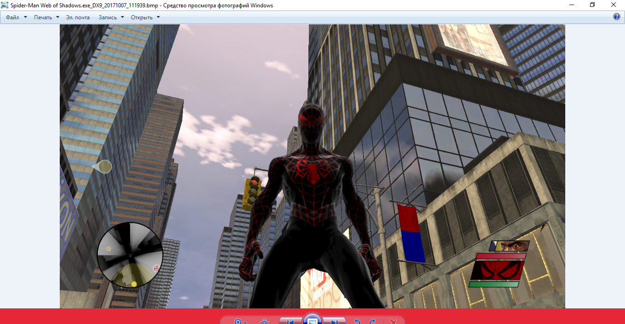Rotate the photo clockwise
The image size is (625, 324).
pyautogui.click(x=373, y=321)
